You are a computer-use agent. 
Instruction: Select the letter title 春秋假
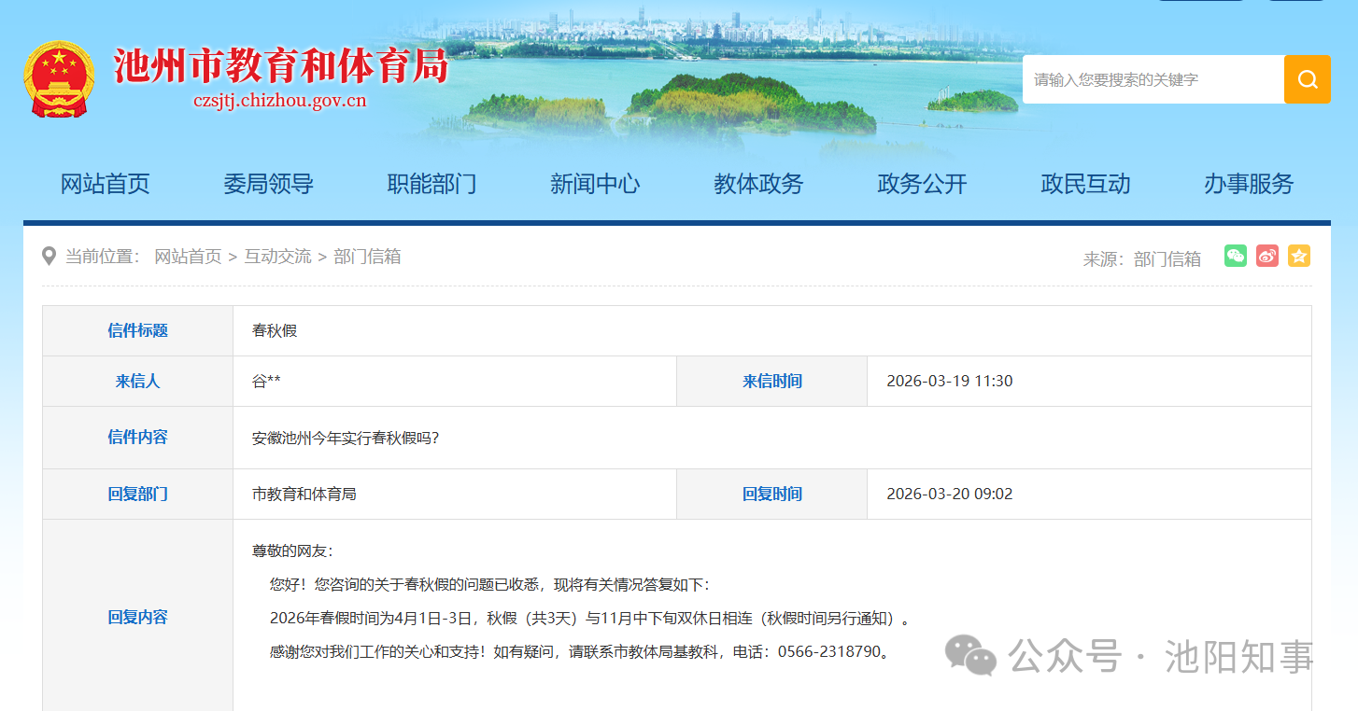pyautogui.click(x=275, y=330)
